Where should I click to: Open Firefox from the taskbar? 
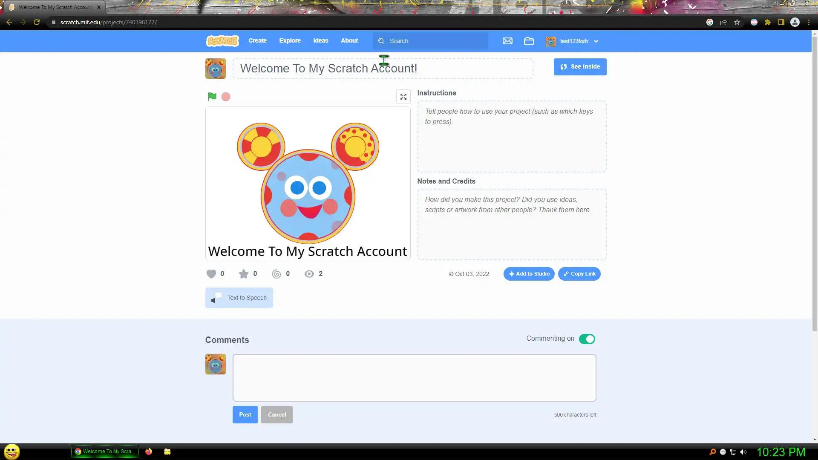click(x=149, y=451)
